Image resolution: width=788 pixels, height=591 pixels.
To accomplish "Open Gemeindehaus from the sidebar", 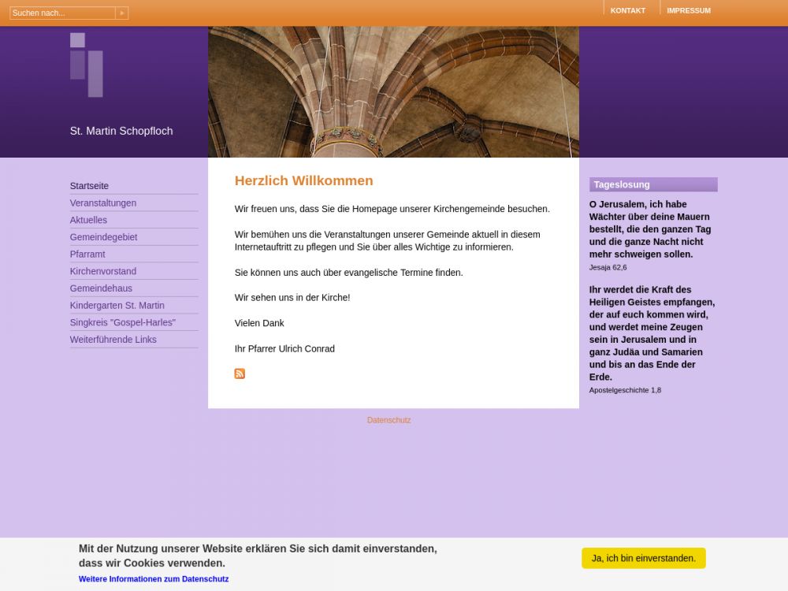I will (x=101, y=288).
